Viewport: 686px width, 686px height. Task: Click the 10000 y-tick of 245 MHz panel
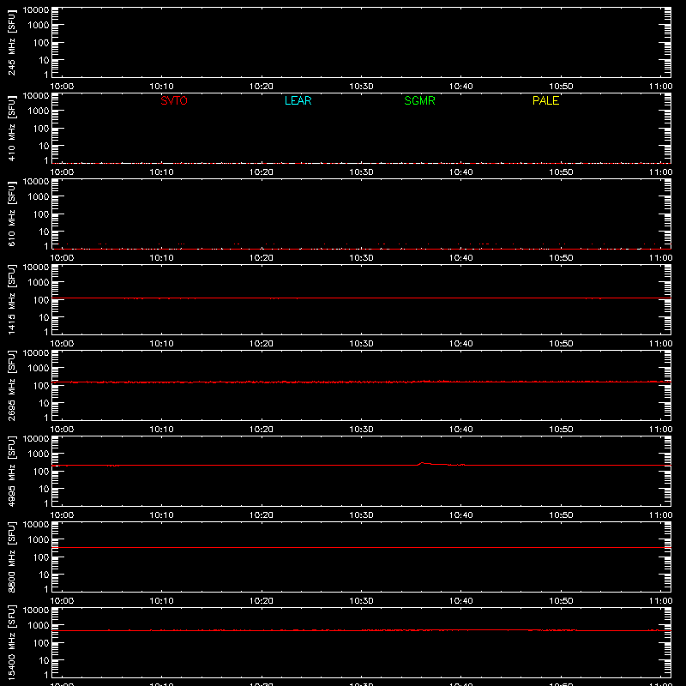click(x=36, y=10)
